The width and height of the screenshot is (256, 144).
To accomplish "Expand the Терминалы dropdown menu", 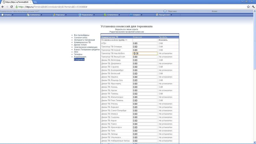I will 88,15.
